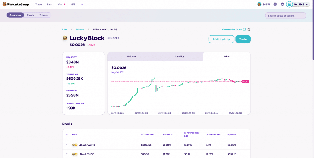Open the Earn menu
The height and width of the screenshot is (158, 314).
50,4
